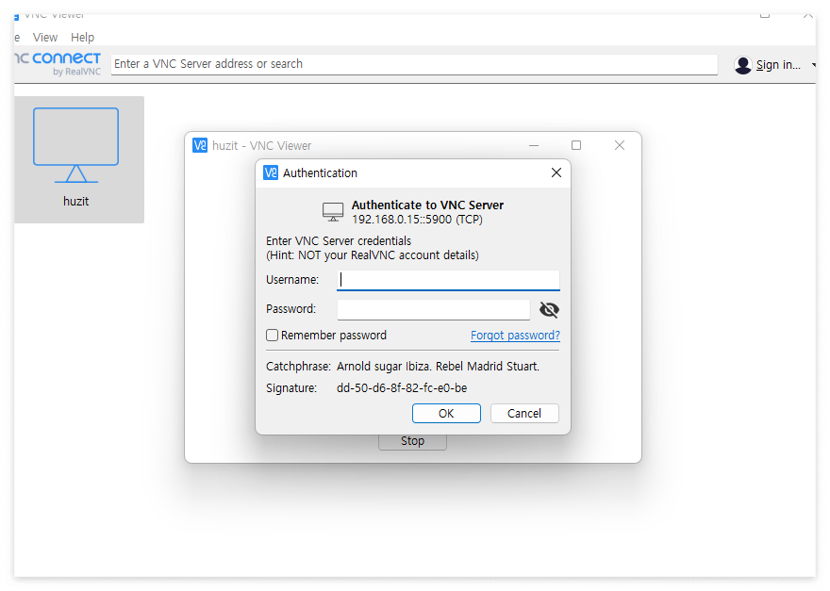Click the VNC icon in Authentication title bar
Screen dimensions: 830x591
tap(271, 172)
